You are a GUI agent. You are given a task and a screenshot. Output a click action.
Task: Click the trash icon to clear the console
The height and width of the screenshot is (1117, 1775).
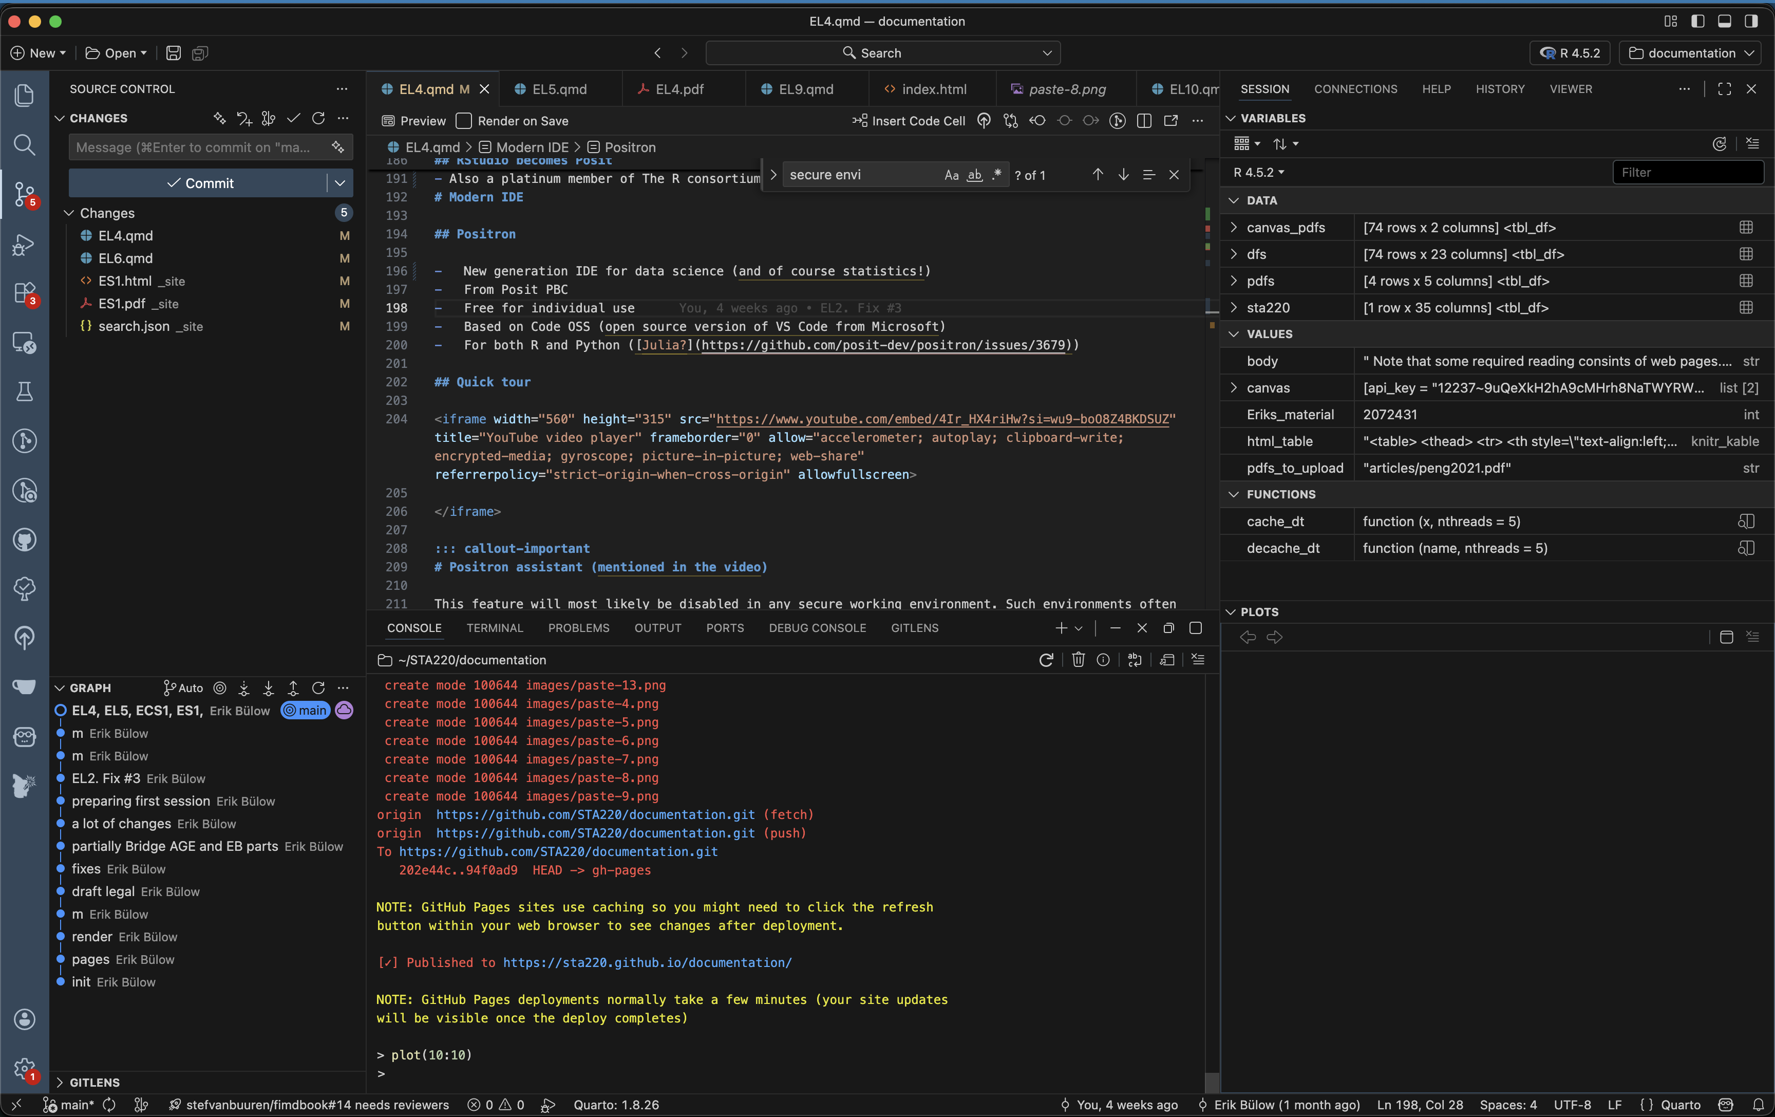point(1078,660)
